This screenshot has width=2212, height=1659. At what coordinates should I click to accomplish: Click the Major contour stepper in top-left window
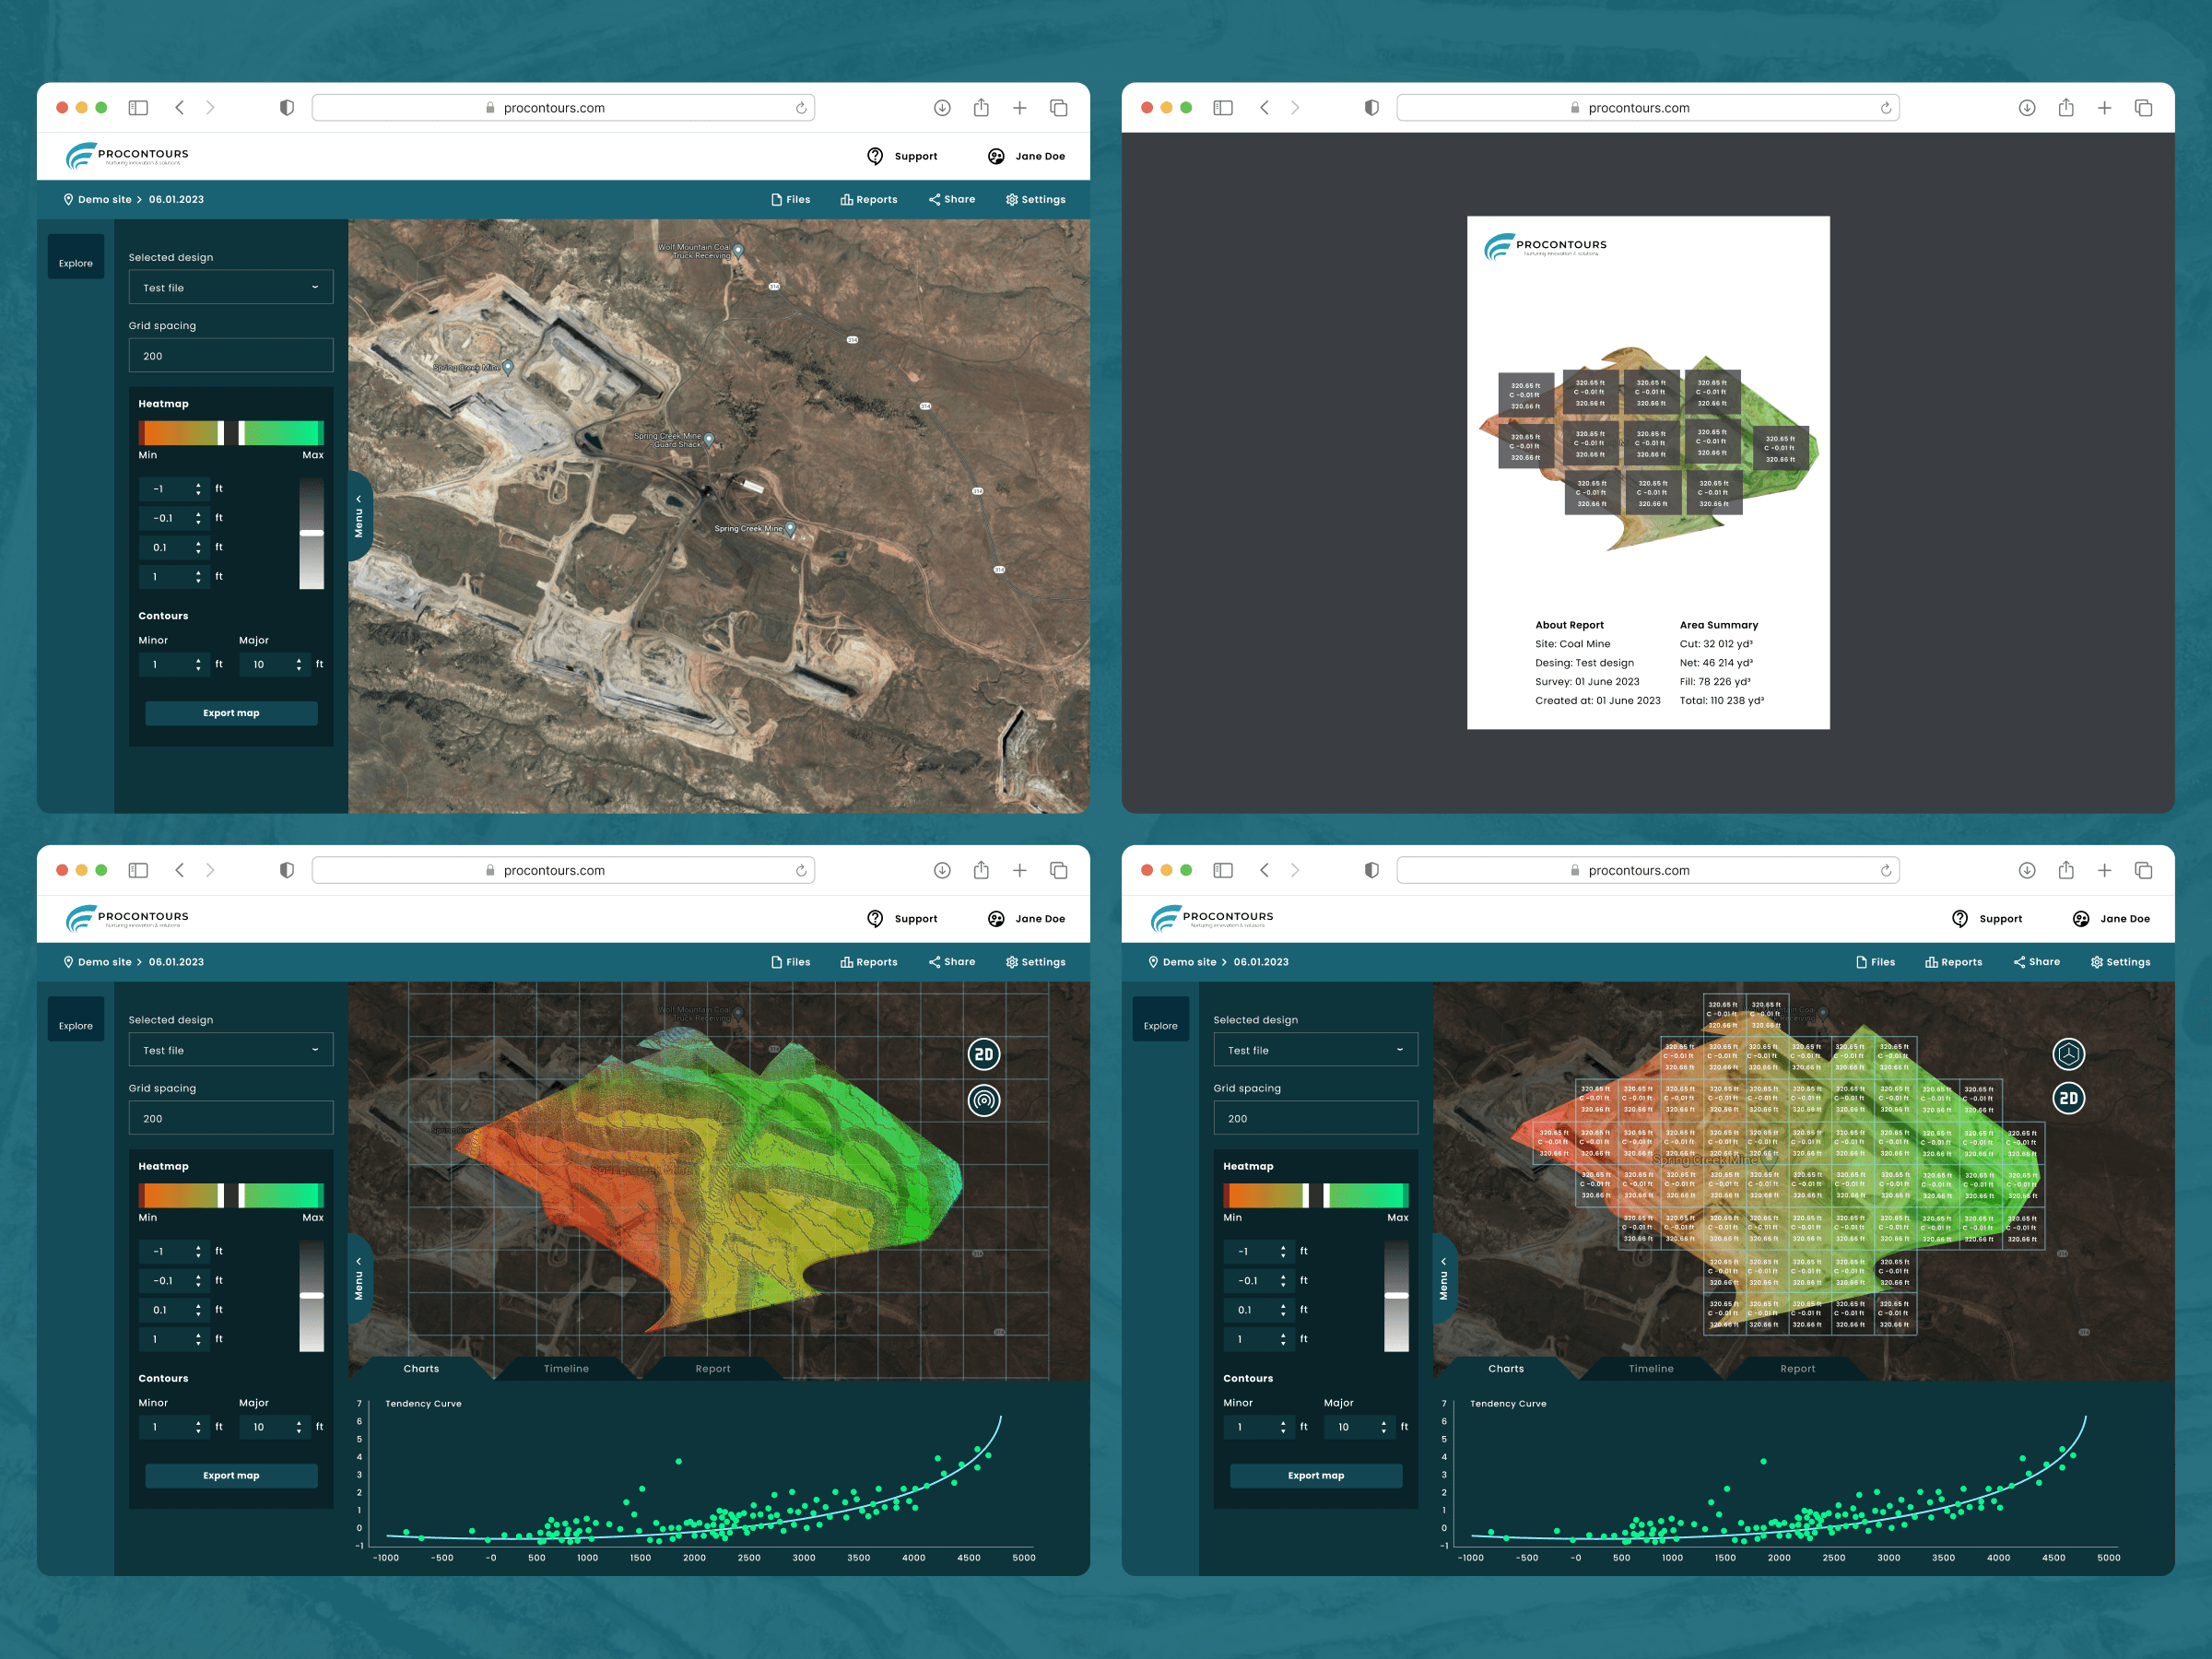pyautogui.click(x=274, y=664)
